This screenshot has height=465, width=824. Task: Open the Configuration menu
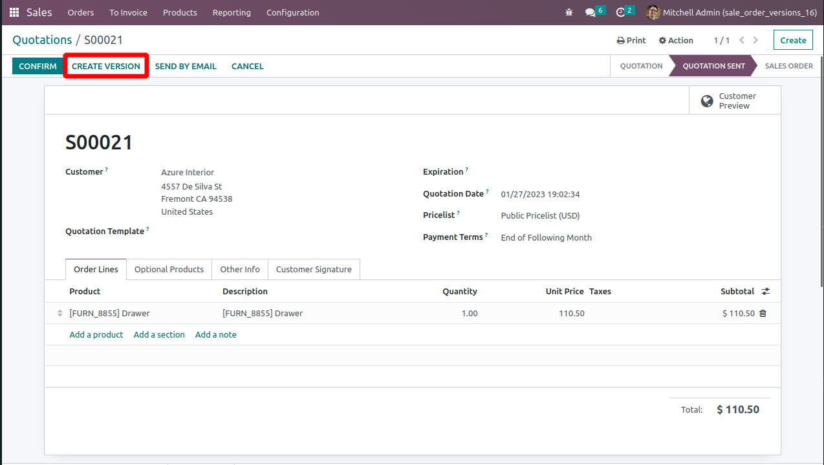click(292, 12)
